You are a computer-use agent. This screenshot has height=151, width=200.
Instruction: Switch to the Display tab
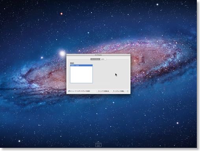(95, 59)
